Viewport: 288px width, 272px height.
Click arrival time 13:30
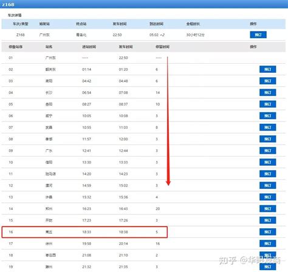pos(86,162)
